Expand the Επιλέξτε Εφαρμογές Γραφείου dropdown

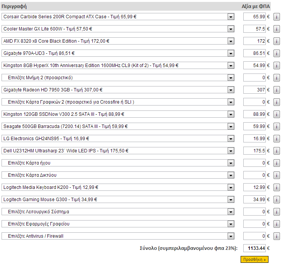pyautogui.click(x=118, y=224)
